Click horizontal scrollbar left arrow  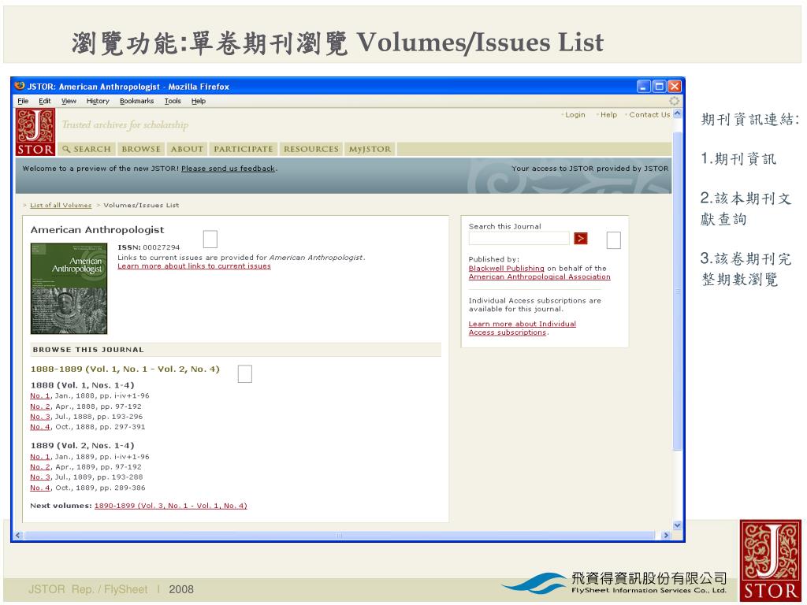pyautogui.click(x=18, y=536)
